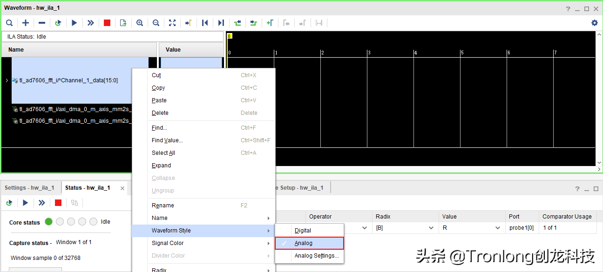This screenshot has height=272, width=603.
Task: Open the Operator dropdown in trigger setup
Action: click(x=365, y=228)
